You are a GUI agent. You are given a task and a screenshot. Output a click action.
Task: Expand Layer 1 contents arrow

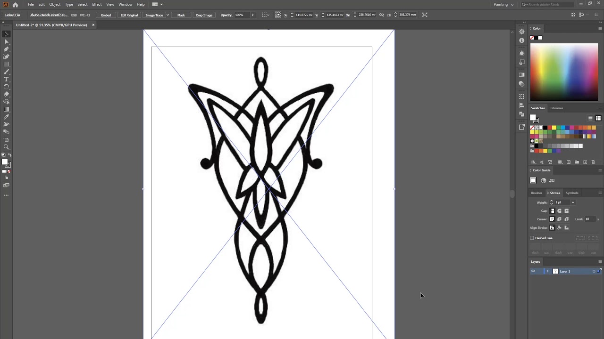coord(548,271)
